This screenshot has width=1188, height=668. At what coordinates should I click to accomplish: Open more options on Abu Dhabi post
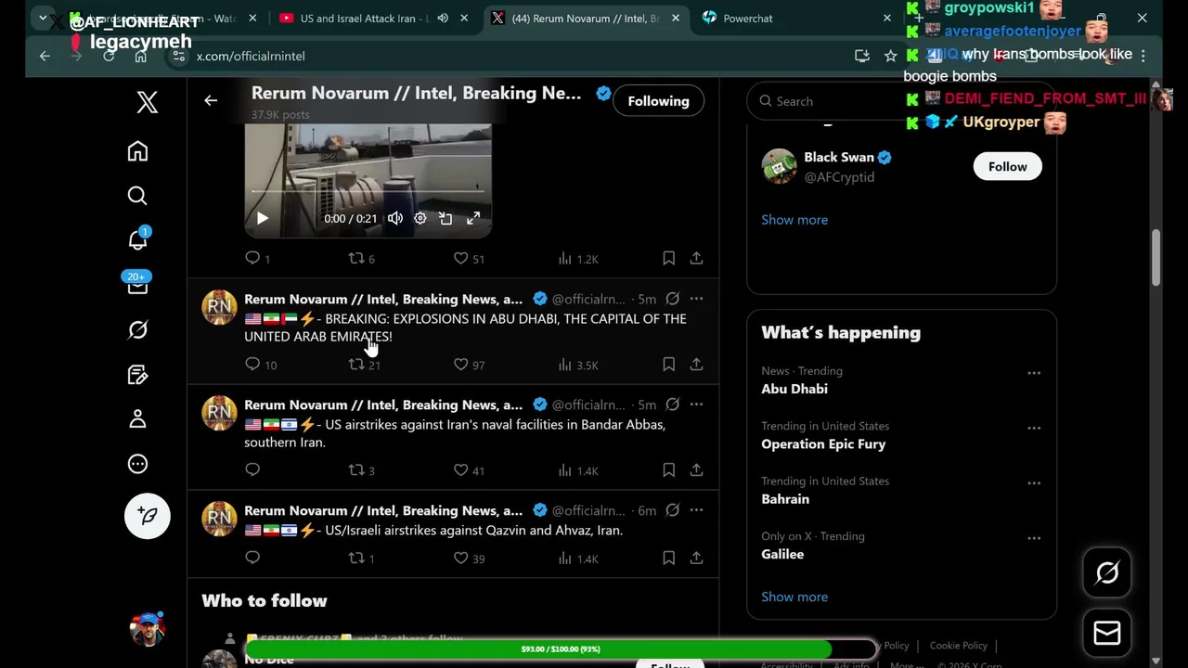[696, 299]
